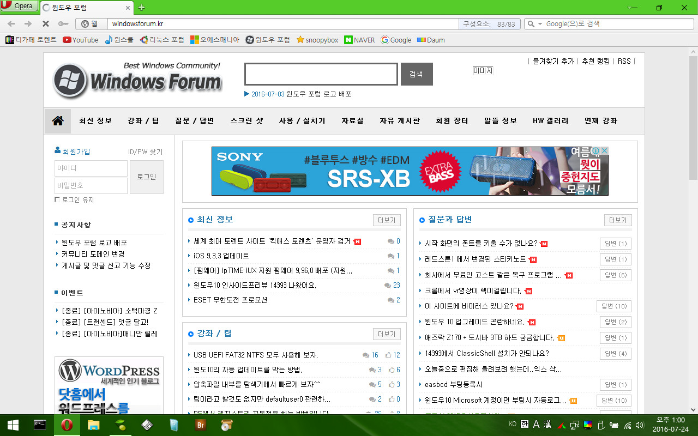Screen dimensions: 698x436
Task: Open the 오에스매니아 bookmark
Action: (215, 40)
